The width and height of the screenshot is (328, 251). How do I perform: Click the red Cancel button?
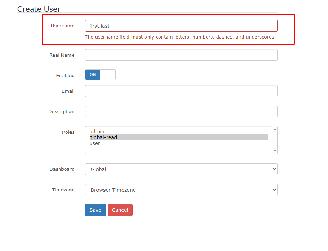pos(120,210)
